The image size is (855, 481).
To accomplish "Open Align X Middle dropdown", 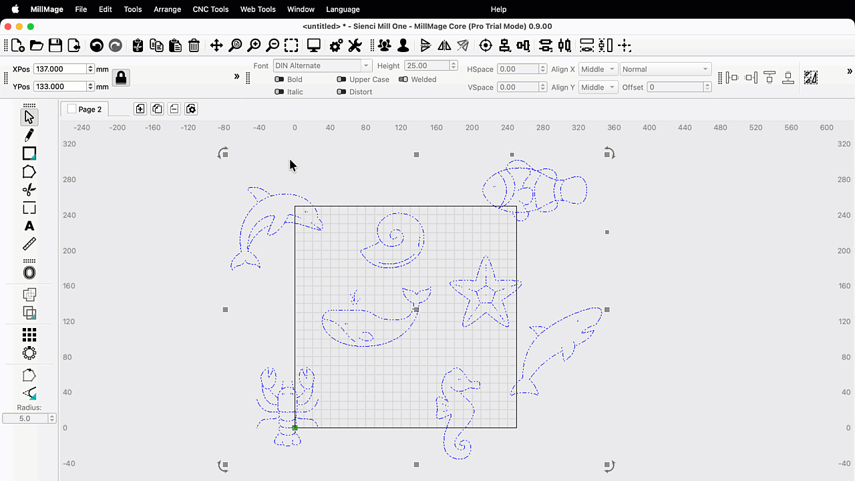I will [598, 69].
